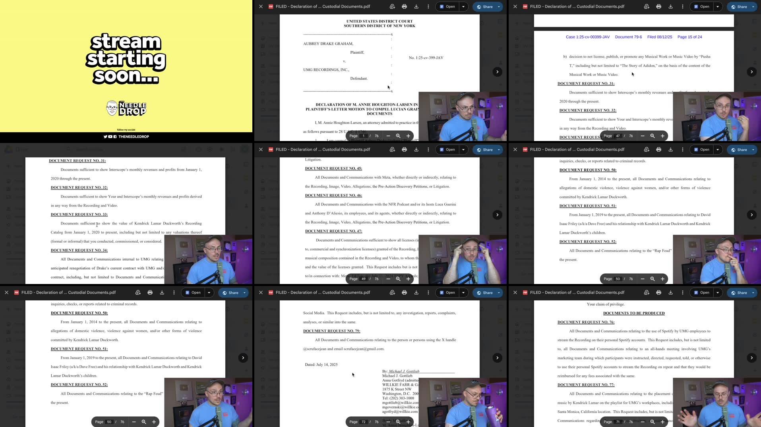Add to Drive in page 49 viewer

coord(392,150)
